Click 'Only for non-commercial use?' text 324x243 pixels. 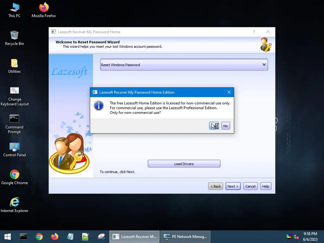point(135,113)
